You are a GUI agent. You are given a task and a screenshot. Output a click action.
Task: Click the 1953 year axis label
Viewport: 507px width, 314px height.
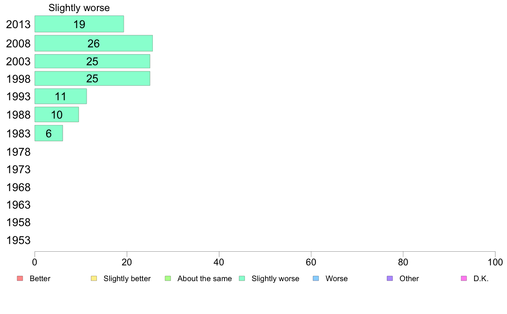click(19, 240)
